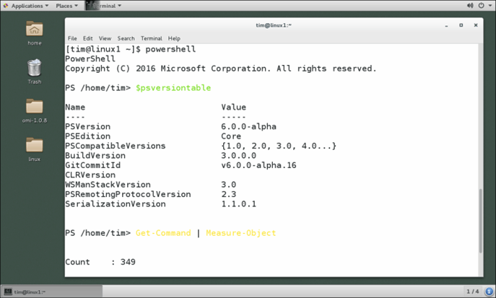Click the $psversiontable command text
Screen dimensions: 496x298
(173, 88)
